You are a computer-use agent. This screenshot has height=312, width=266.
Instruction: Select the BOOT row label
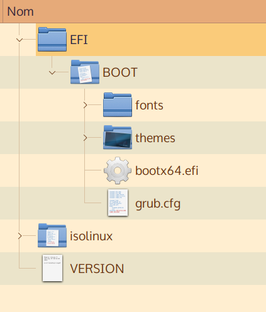[120, 72]
